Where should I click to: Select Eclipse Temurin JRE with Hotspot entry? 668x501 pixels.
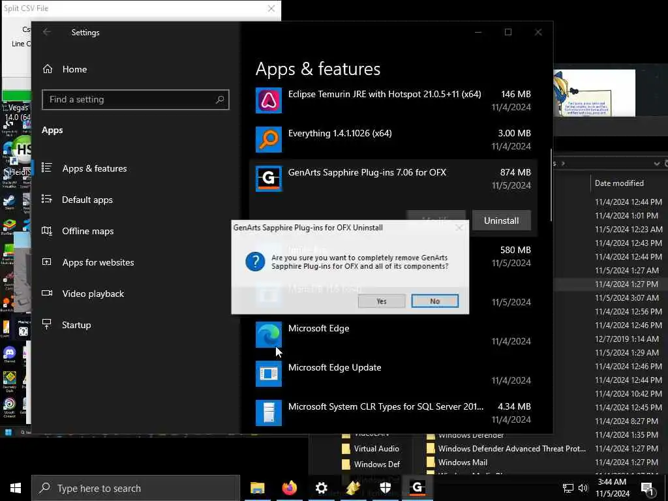tap(393, 100)
